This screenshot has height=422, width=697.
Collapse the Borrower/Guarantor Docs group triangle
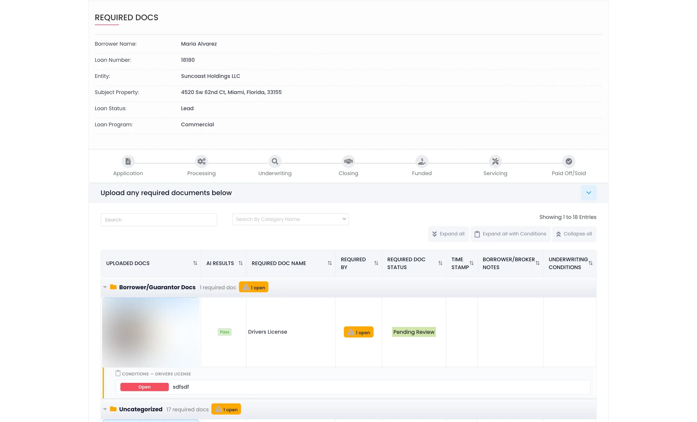(x=105, y=287)
